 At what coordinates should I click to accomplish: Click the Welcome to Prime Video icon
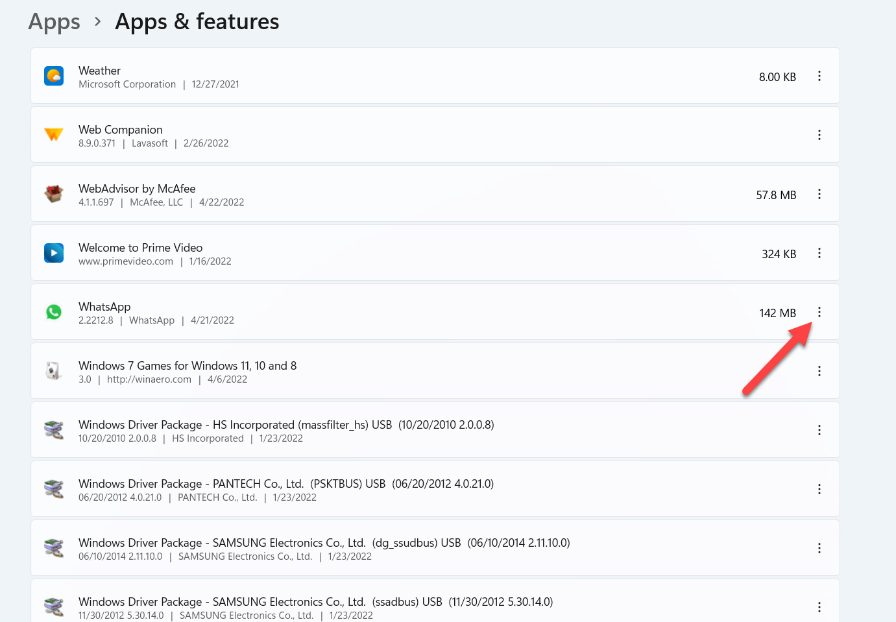(x=54, y=253)
